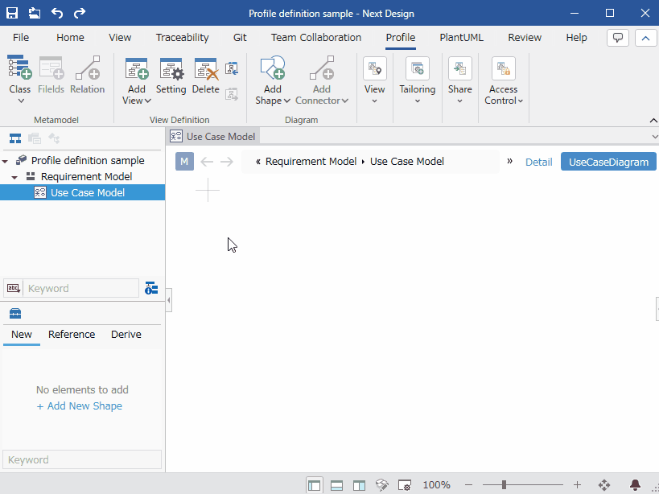Click the UseCaseDiagram view button

click(608, 162)
